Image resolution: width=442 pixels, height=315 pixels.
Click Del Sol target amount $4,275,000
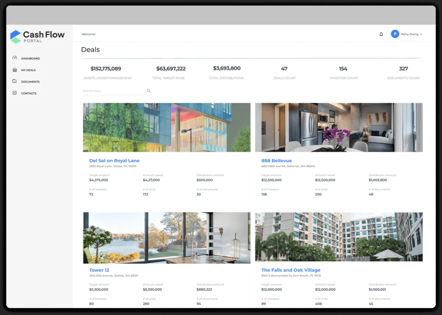[x=99, y=180]
